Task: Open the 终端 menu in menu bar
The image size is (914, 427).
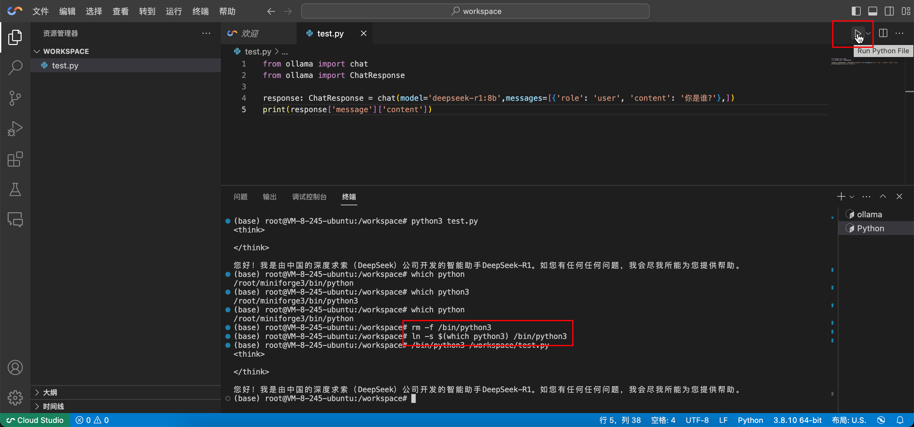Action: [200, 11]
